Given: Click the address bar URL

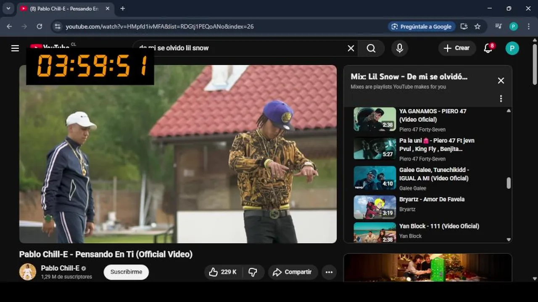Looking at the screenshot, I should click(160, 26).
